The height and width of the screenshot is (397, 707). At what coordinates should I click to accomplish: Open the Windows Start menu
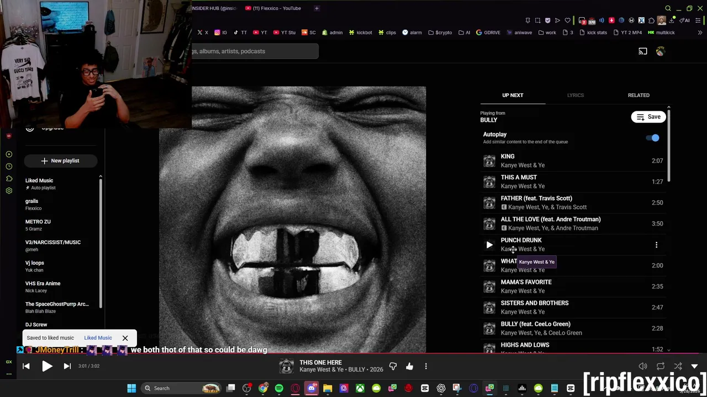coord(131,388)
